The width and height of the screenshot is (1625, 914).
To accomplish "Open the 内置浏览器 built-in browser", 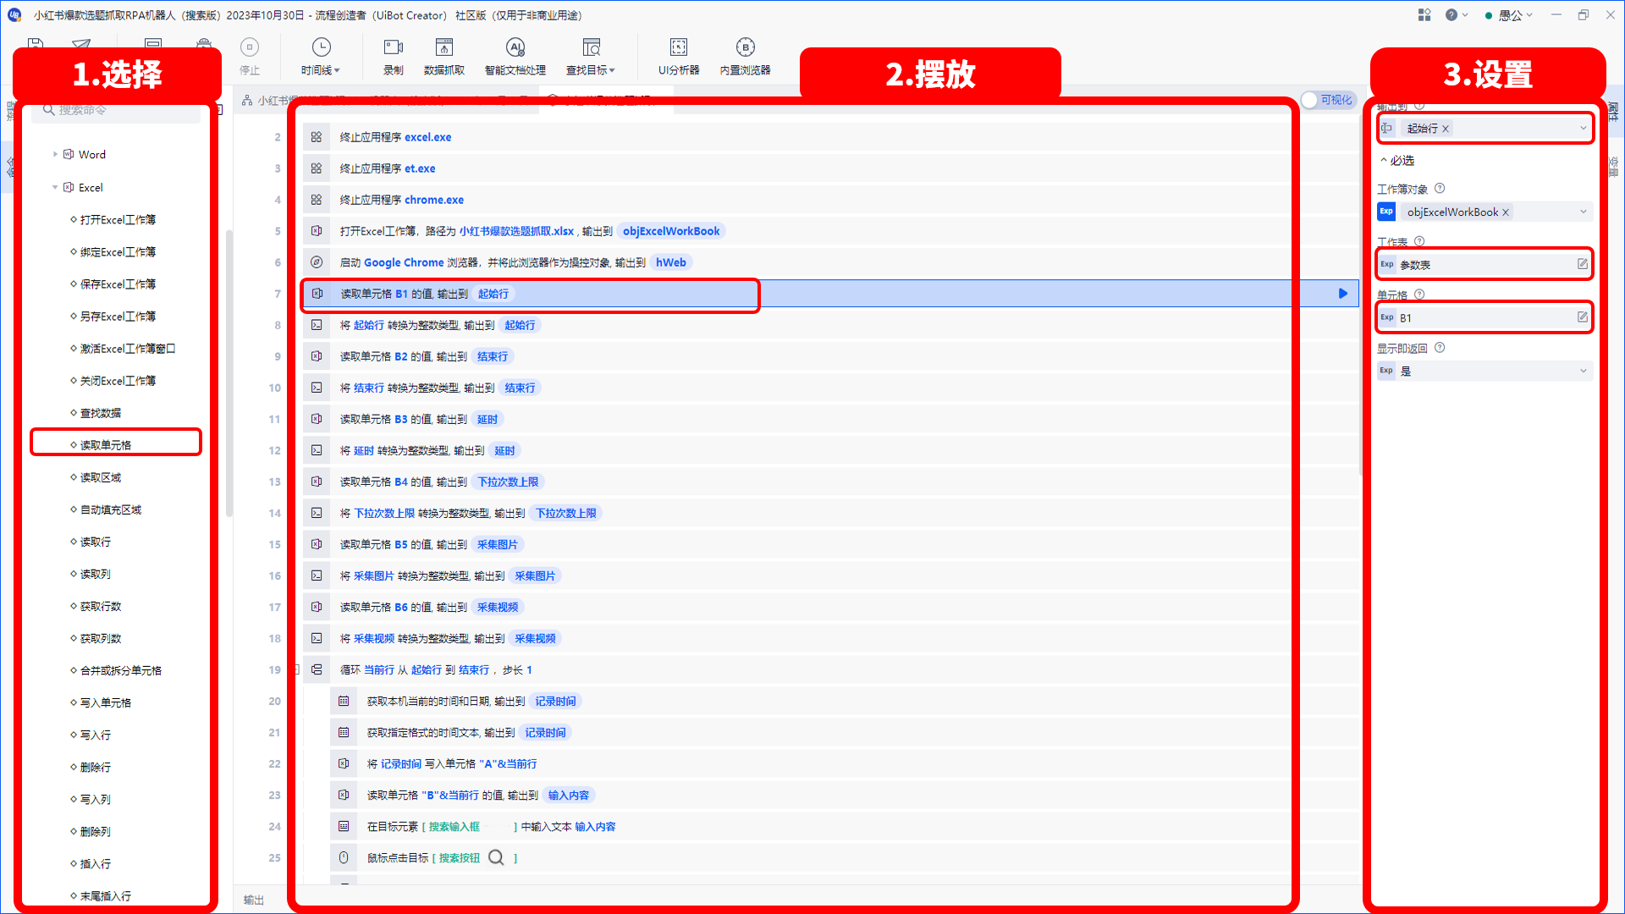I will click(x=746, y=56).
